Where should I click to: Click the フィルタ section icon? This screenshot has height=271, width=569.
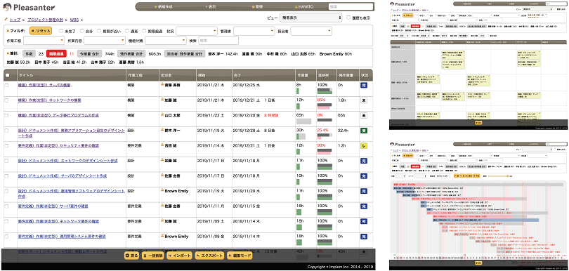(x=7, y=31)
